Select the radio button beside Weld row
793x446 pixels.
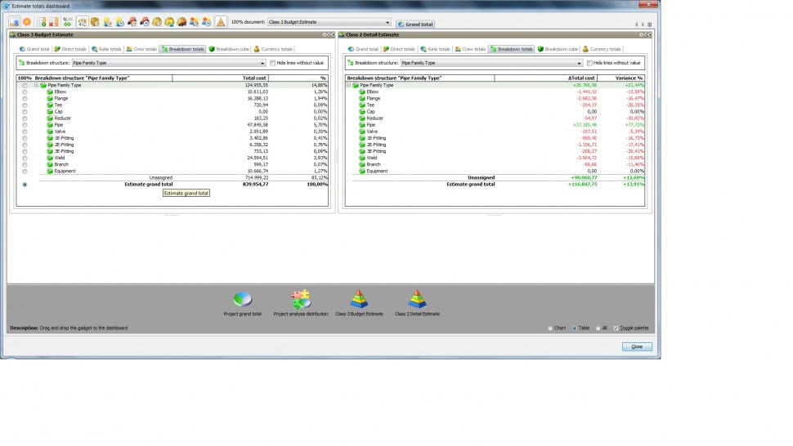coord(25,158)
